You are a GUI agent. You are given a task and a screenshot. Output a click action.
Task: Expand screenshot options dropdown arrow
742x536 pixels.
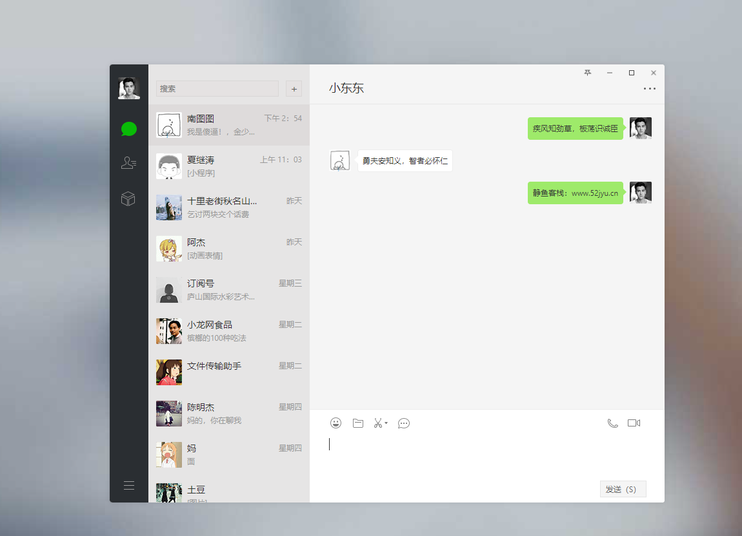[x=386, y=423]
